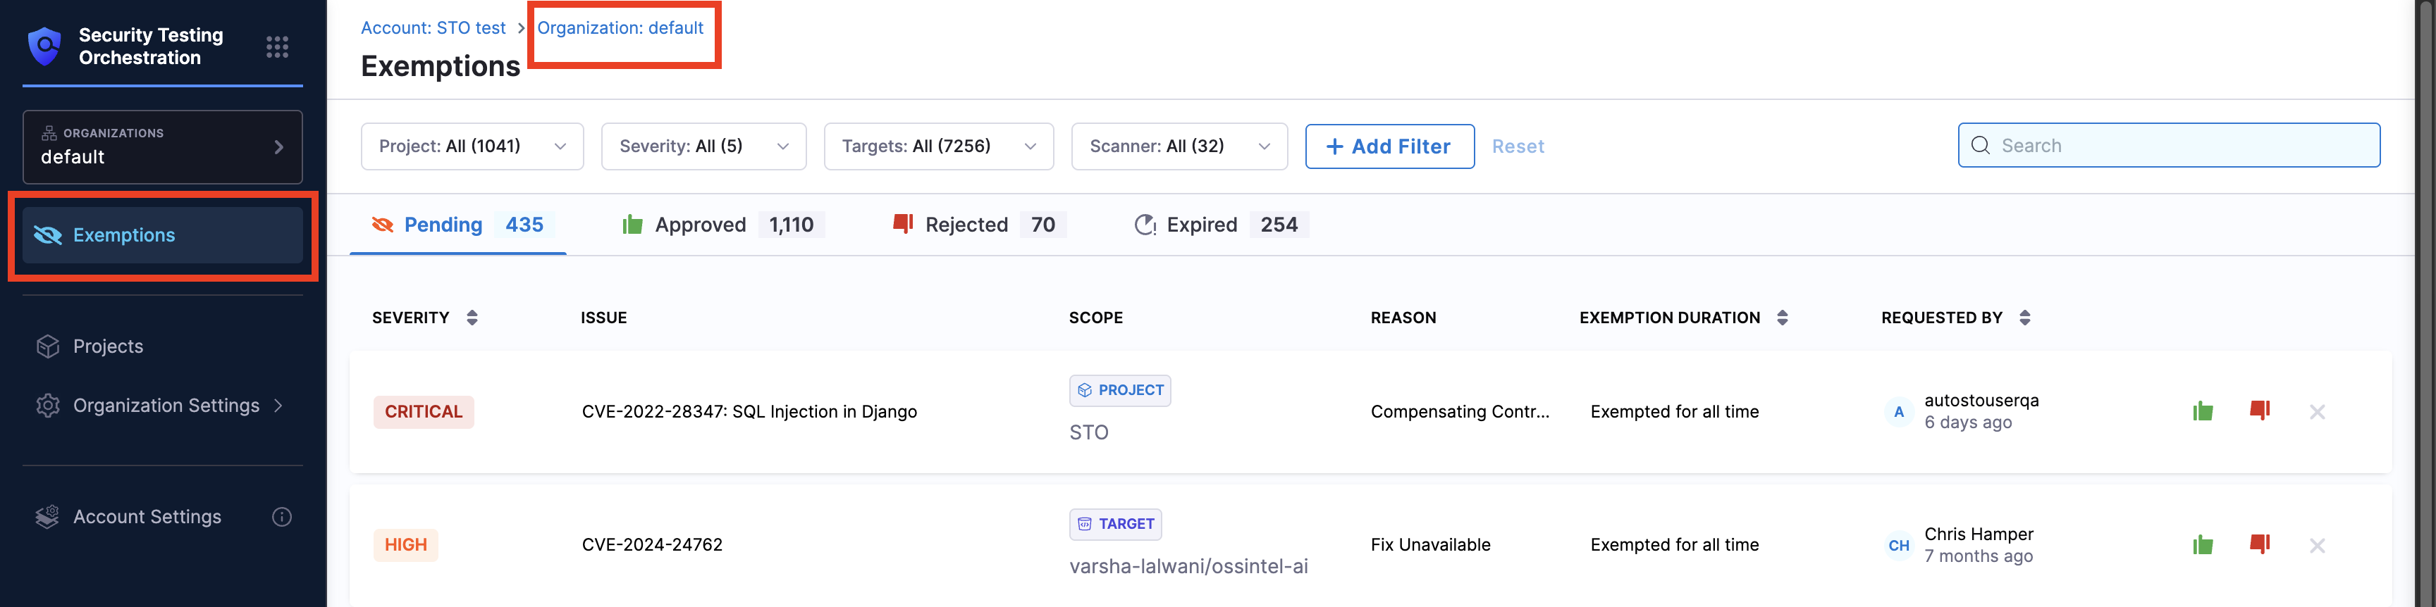This screenshot has height=607, width=2436.
Task: Open the module switcher grid icon
Action: click(277, 47)
